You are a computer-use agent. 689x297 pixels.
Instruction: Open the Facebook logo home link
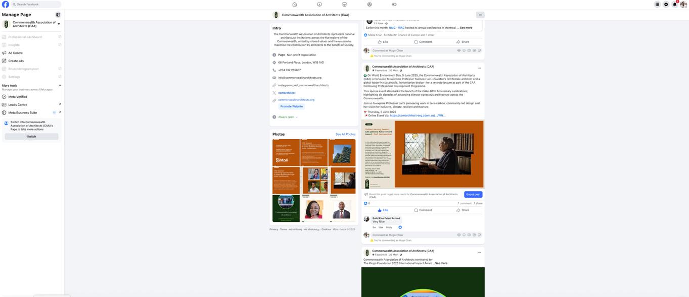6,5
